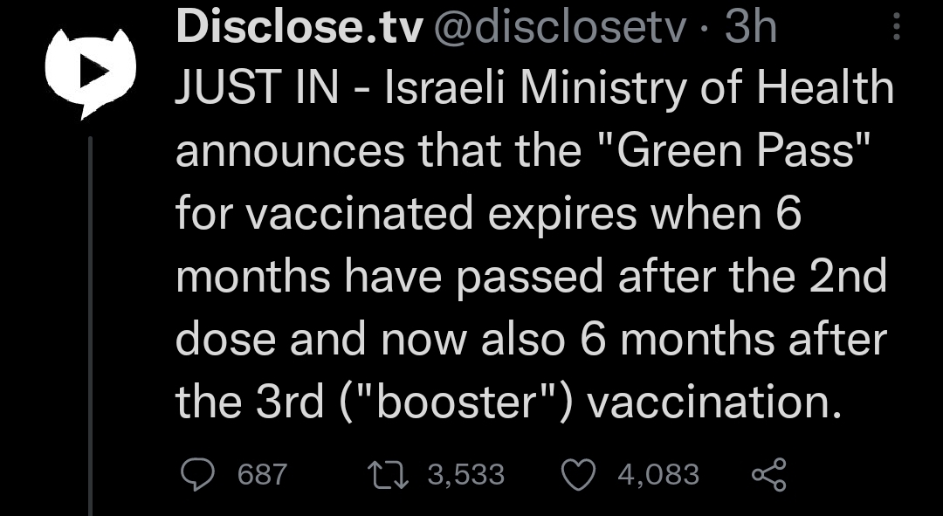View the 3,533 retweets count
This screenshot has height=516, width=943.
pos(466,474)
